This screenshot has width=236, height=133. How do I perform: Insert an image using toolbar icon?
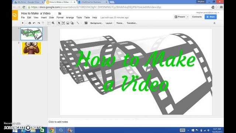pos(68,23)
